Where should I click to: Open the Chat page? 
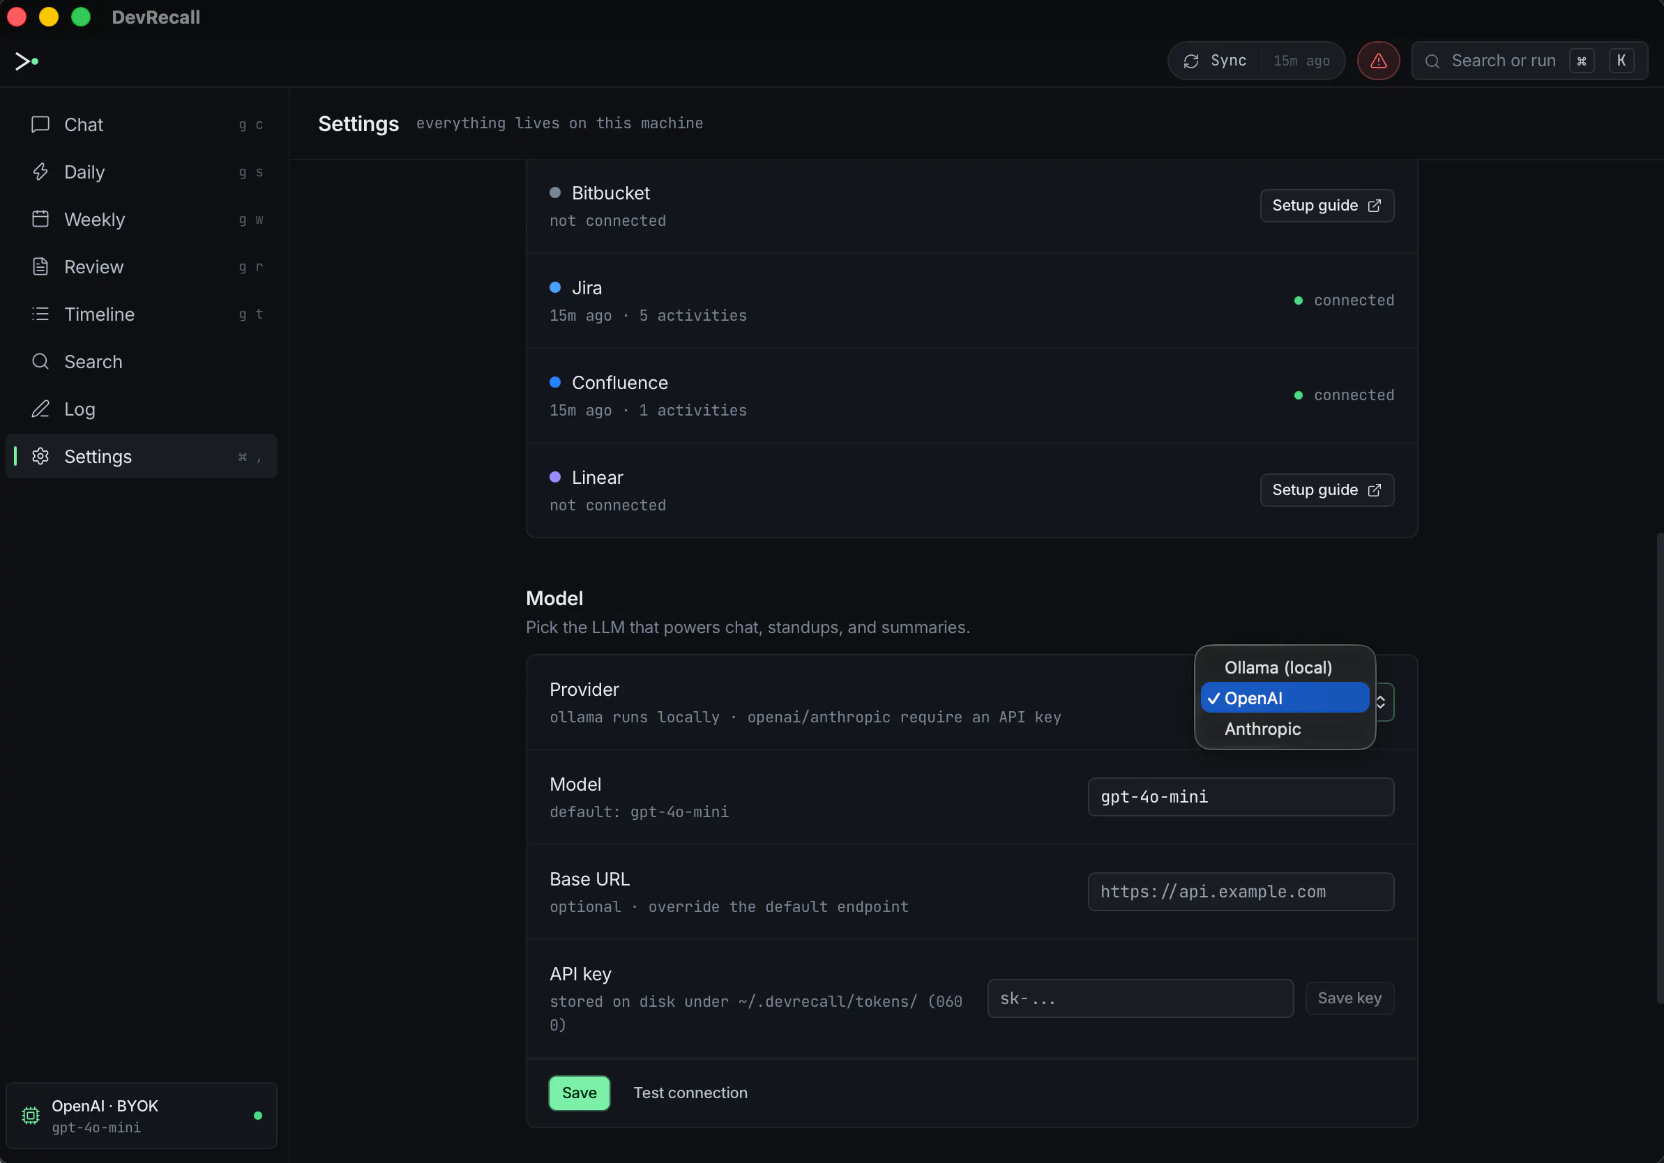[x=142, y=125]
